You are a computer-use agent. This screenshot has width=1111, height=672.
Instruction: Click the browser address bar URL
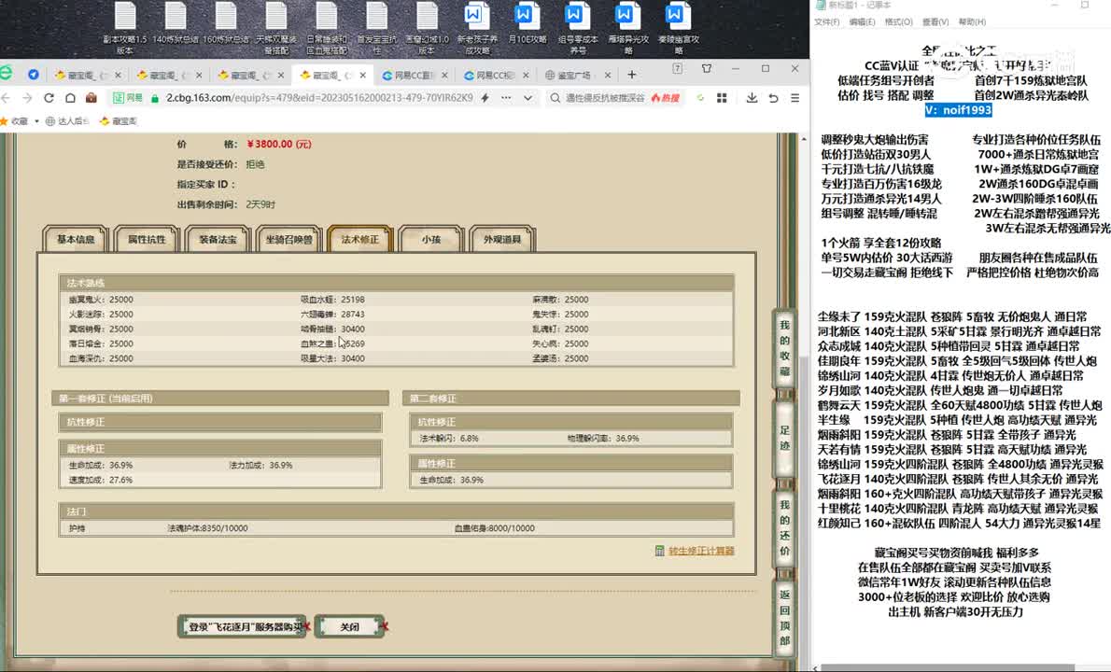pyautogui.click(x=319, y=98)
